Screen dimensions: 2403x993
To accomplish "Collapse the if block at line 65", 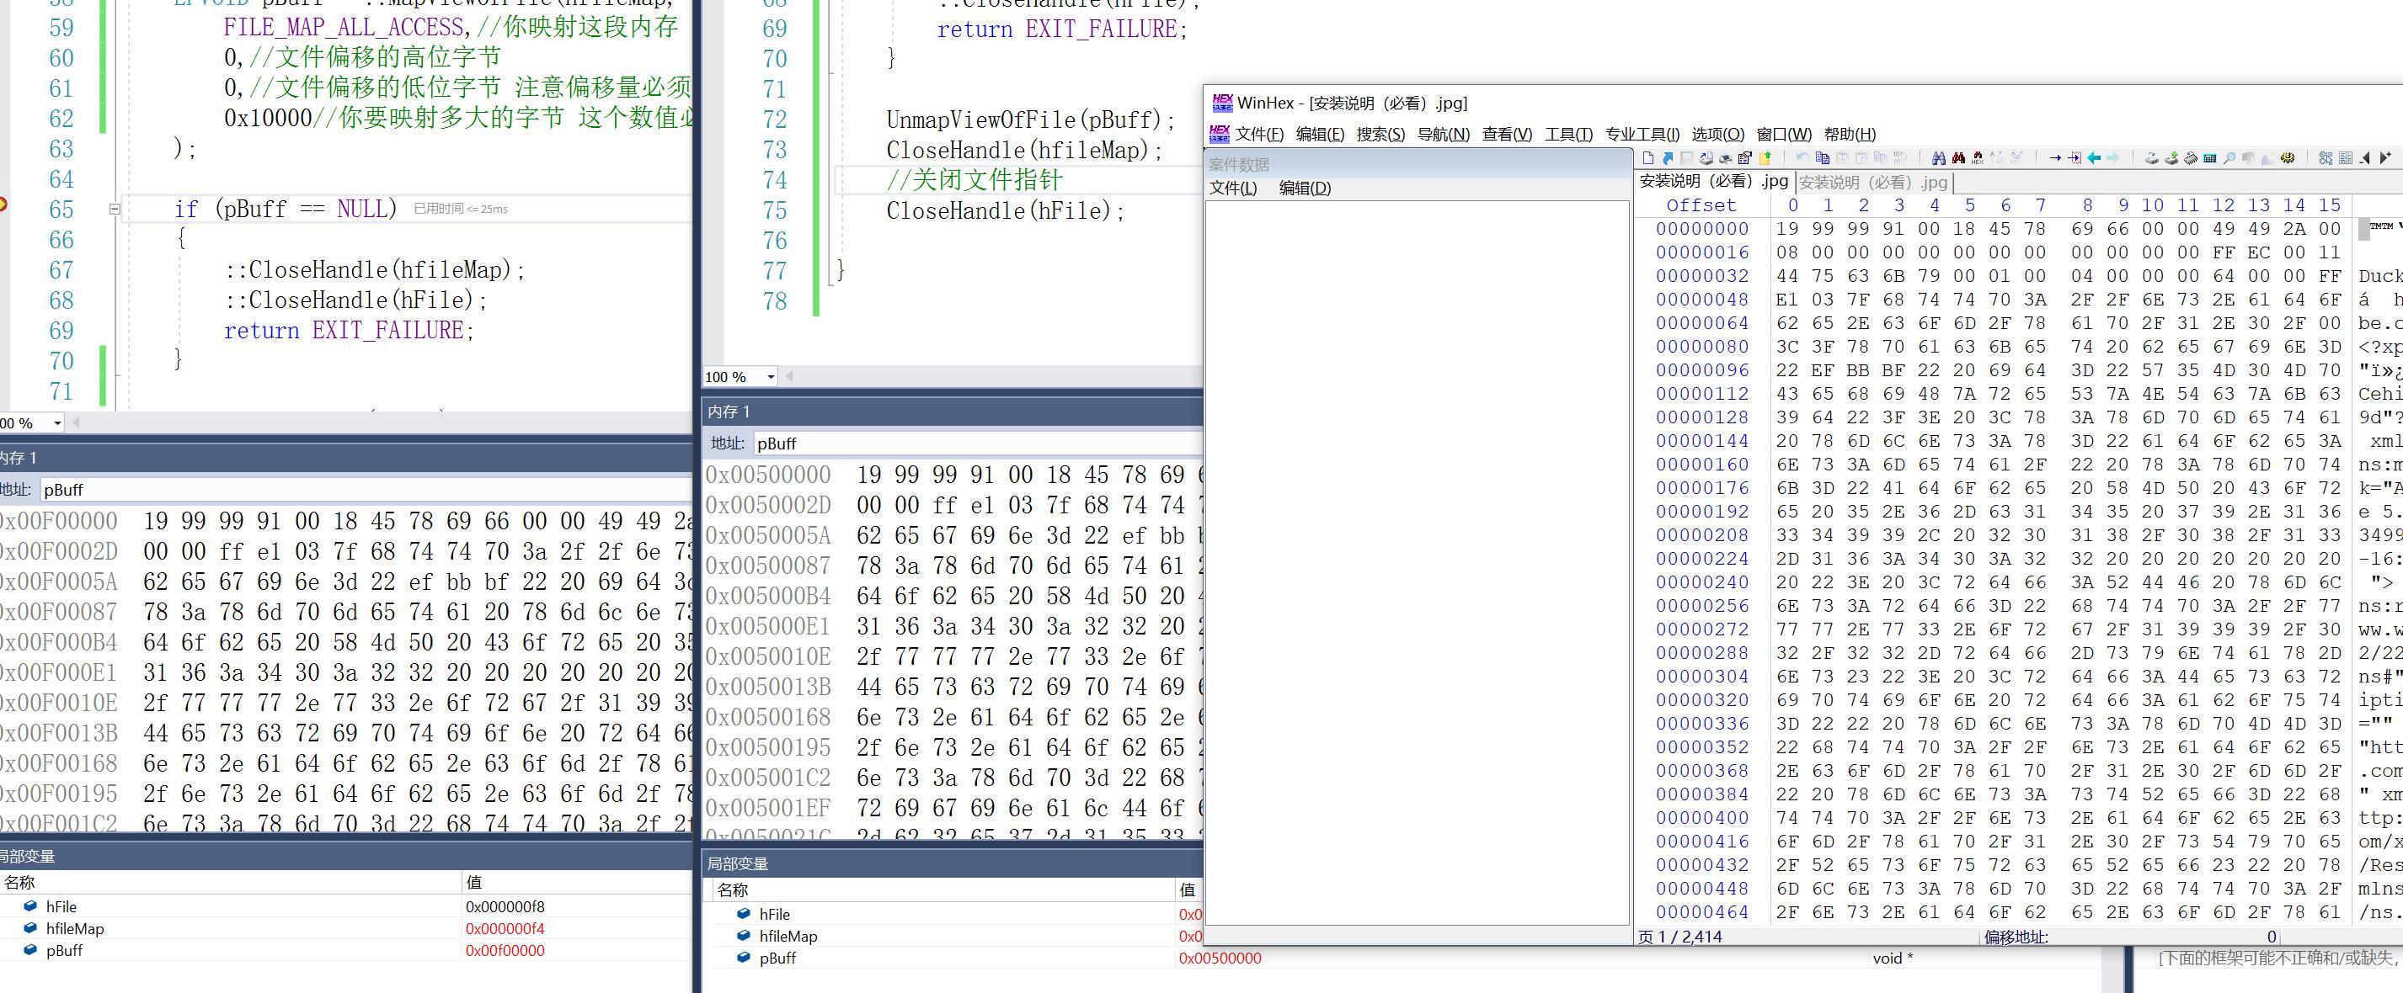I will (x=115, y=209).
